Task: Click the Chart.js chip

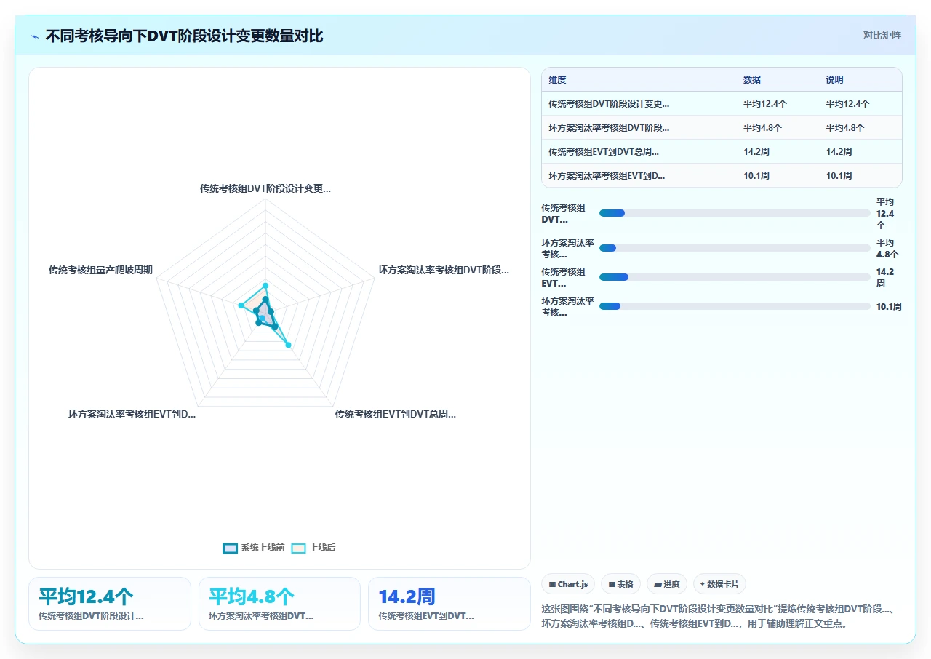Action: (568, 584)
